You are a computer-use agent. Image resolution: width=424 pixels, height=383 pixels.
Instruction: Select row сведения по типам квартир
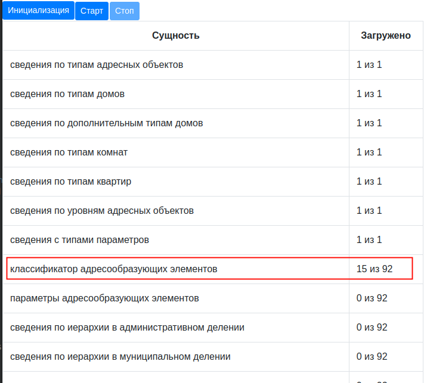point(71,182)
